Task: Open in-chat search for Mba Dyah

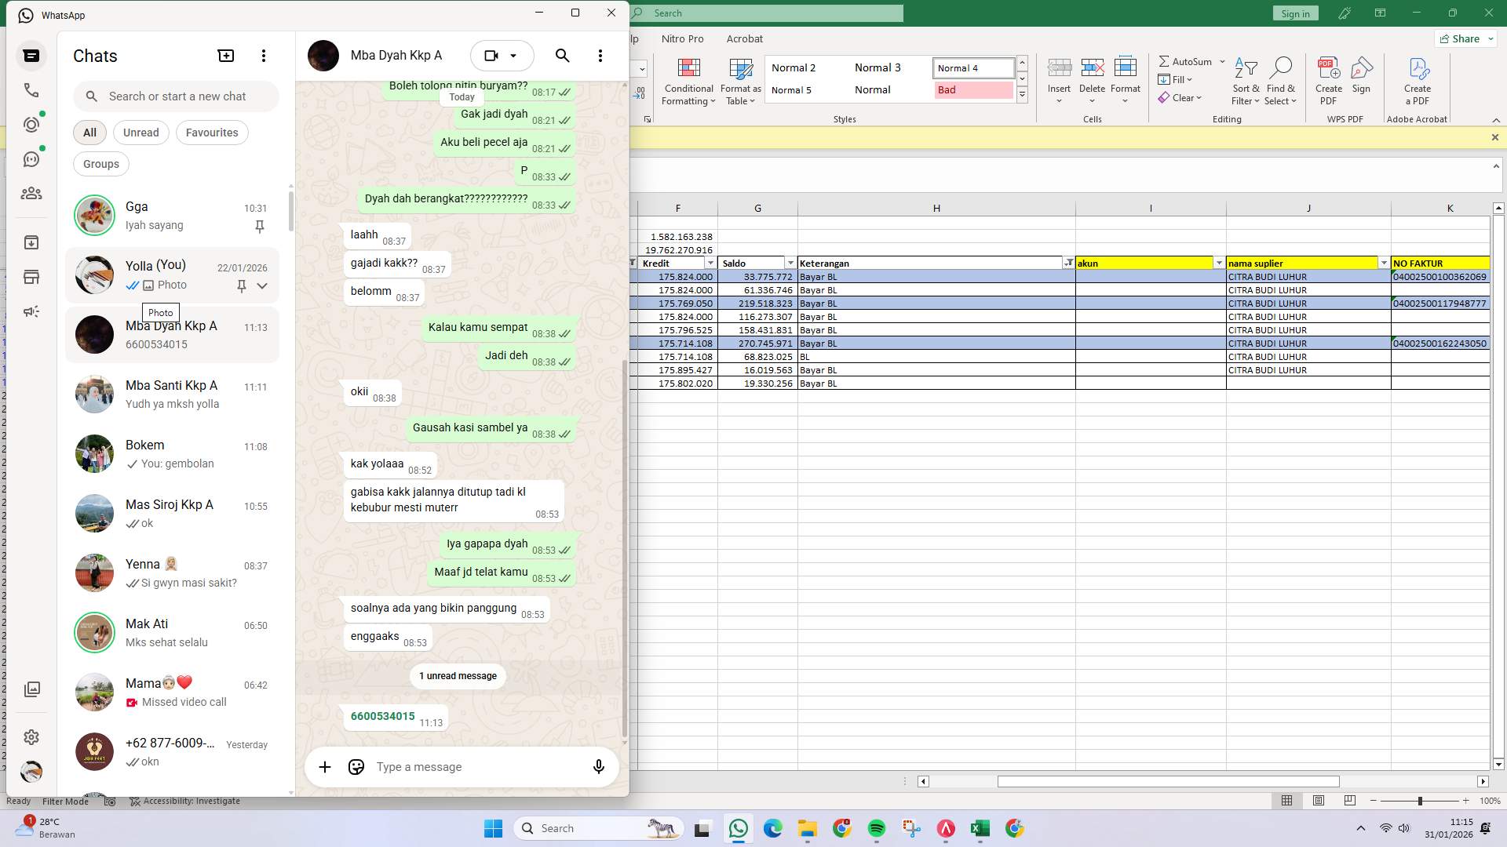Action: tap(562, 55)
